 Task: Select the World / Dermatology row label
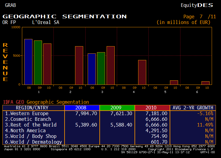34,142
